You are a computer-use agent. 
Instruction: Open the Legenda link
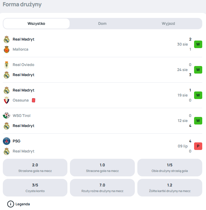tap(23, 204)
